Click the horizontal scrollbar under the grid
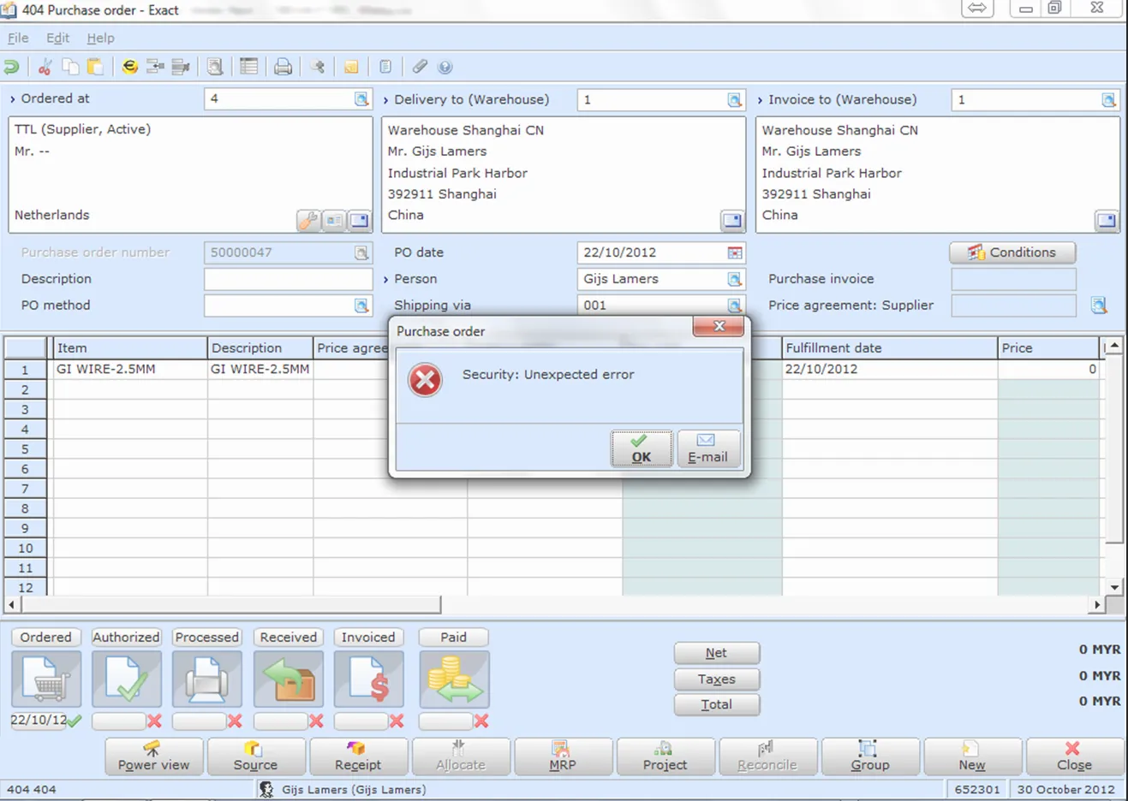 (x=231, y=604)
